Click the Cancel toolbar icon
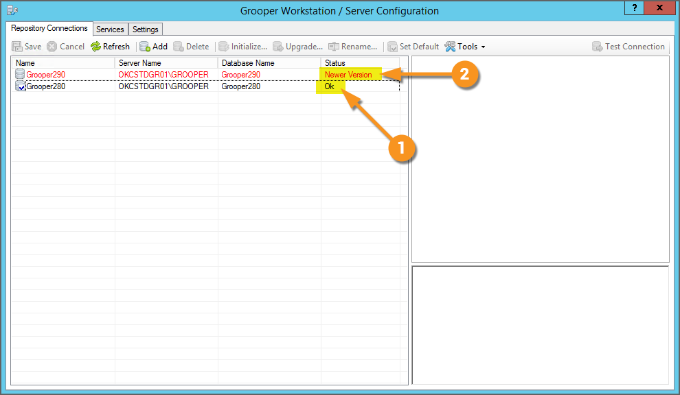This screenshot has height=395, width=680. point(52,47)
